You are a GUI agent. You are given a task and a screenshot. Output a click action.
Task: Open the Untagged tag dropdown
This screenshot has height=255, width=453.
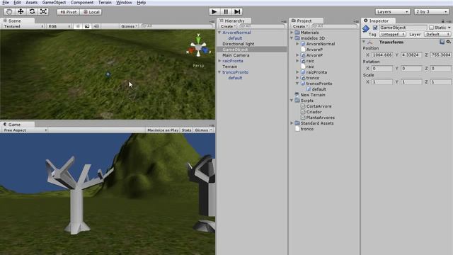(392, 35)
